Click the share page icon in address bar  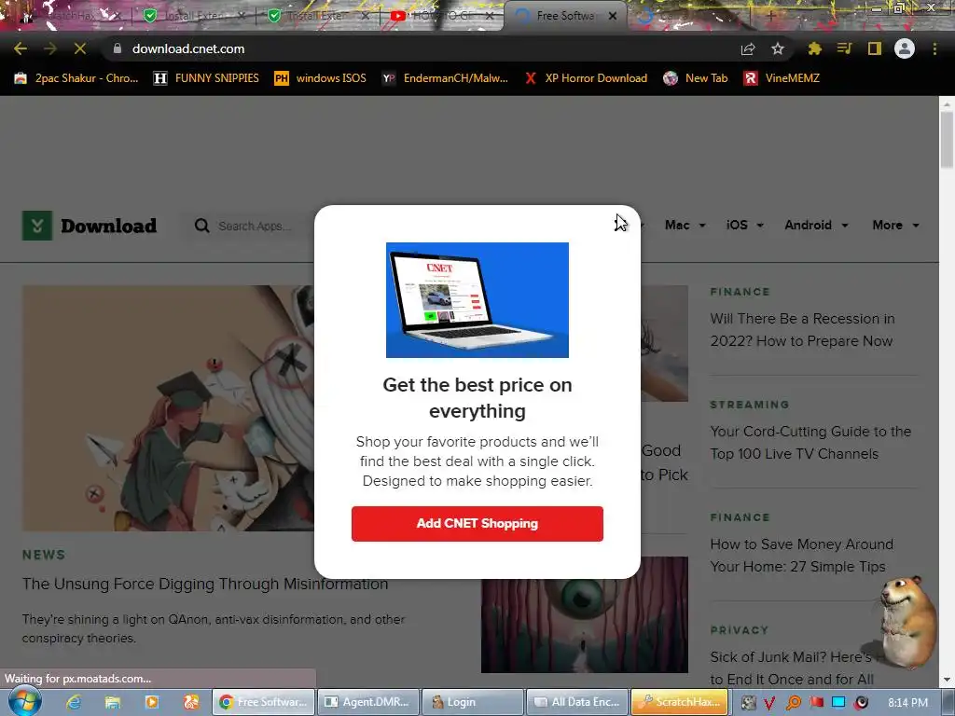pos(748,48)
